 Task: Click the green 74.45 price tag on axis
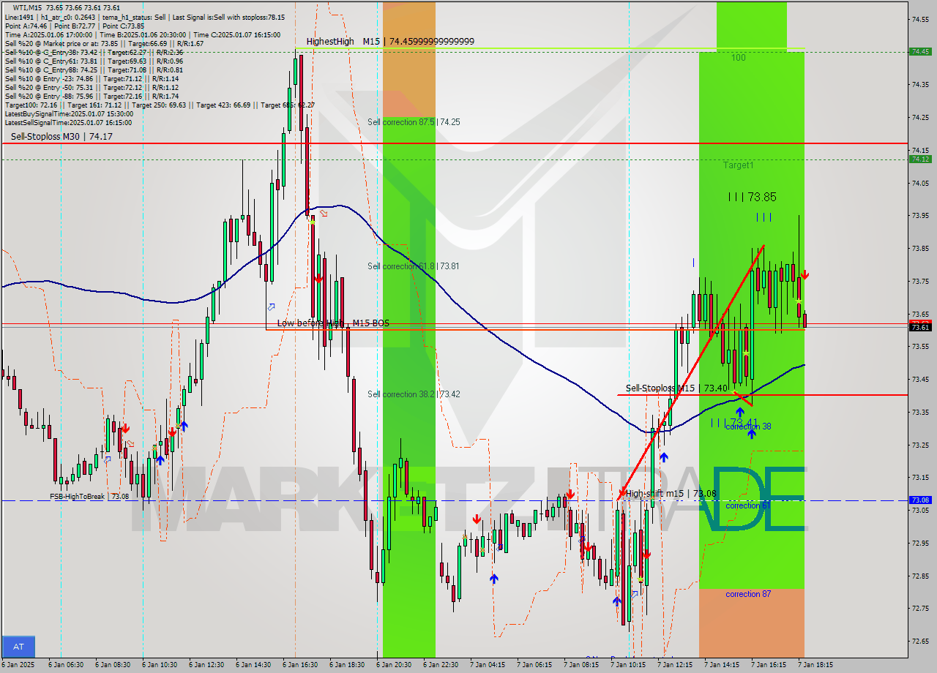(x=920, y=51)
